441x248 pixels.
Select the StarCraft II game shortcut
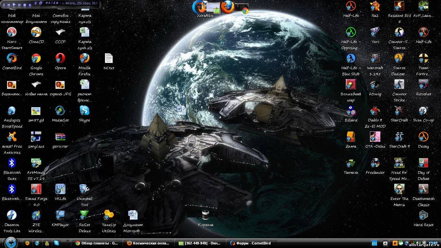click(399, 137)
